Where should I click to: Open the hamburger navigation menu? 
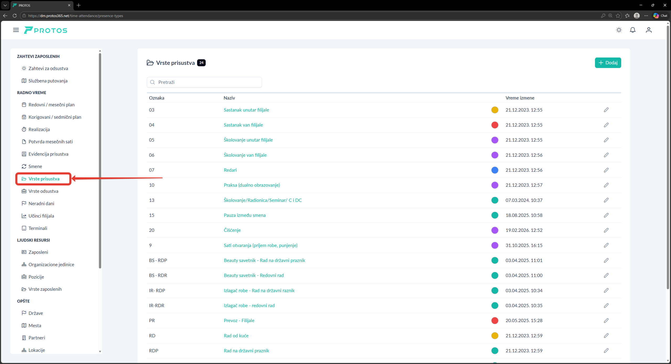tap(16, 30)
